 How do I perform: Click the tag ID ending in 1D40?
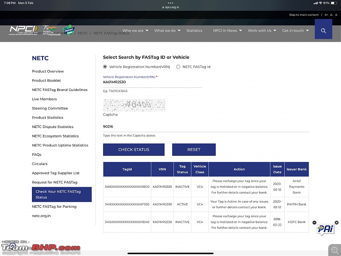tap(127, 222)
